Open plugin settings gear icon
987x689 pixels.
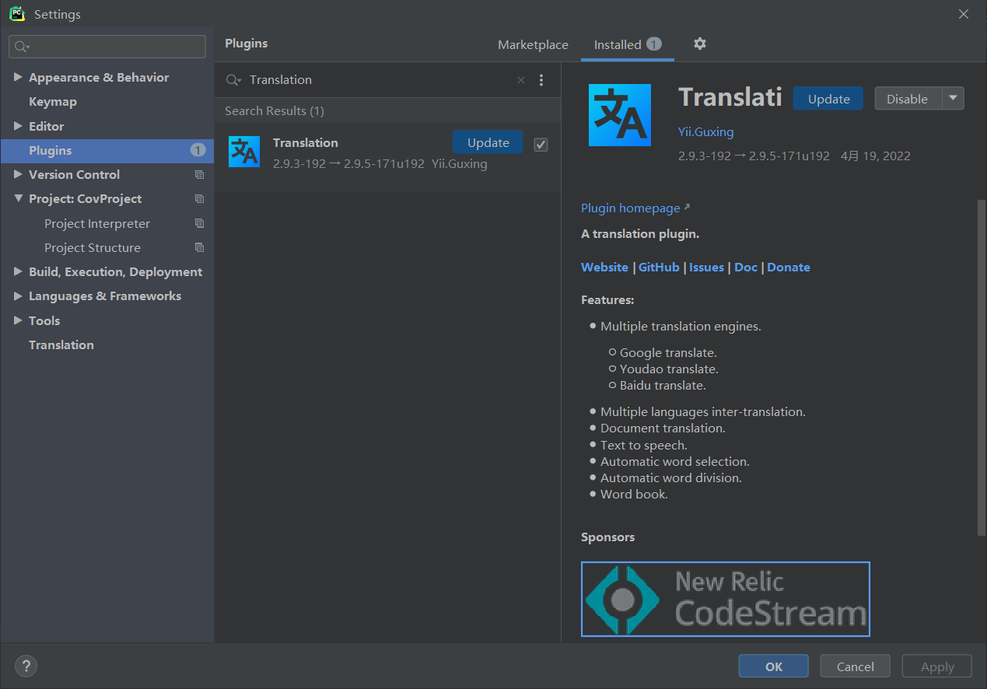coord(700,44)
